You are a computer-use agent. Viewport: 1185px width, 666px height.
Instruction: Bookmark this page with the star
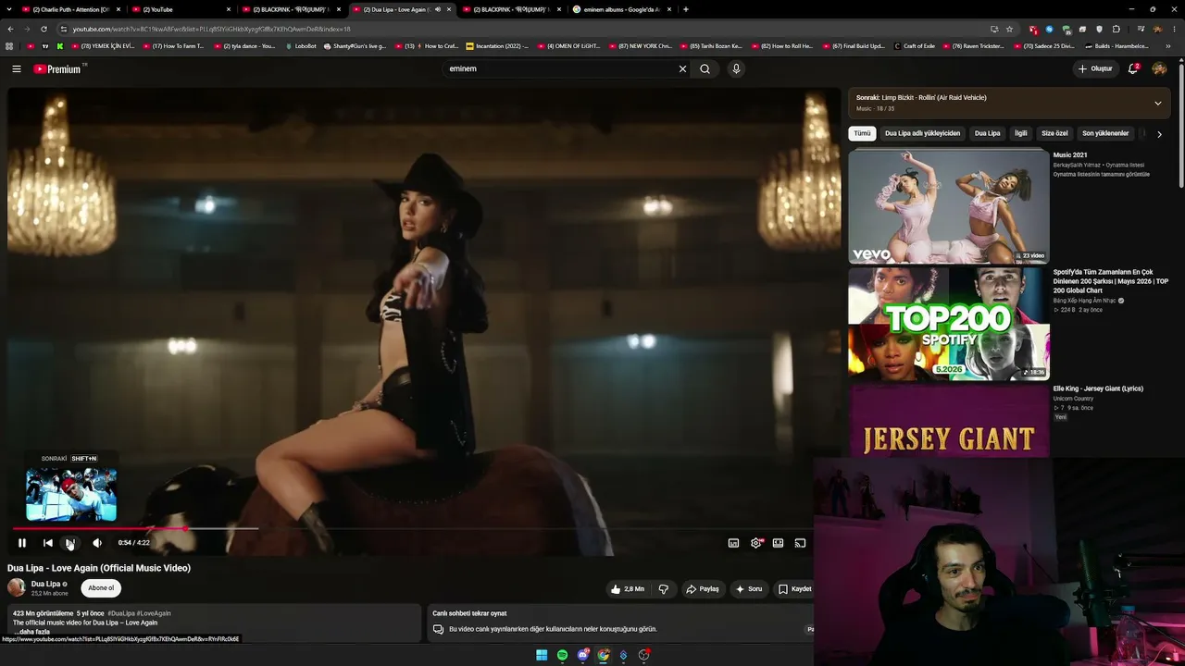click(1009, 29)
